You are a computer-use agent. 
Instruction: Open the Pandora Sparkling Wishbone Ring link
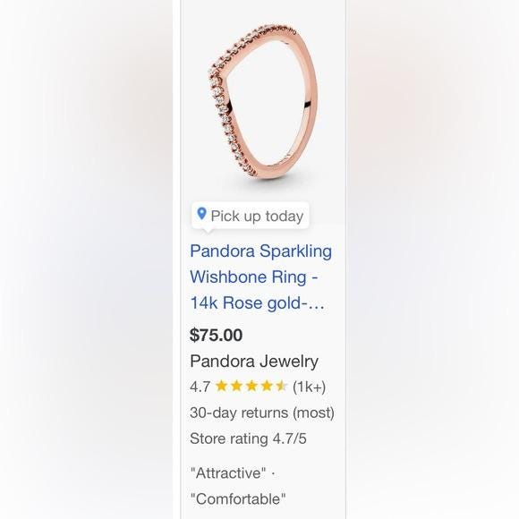coord(260,277)
